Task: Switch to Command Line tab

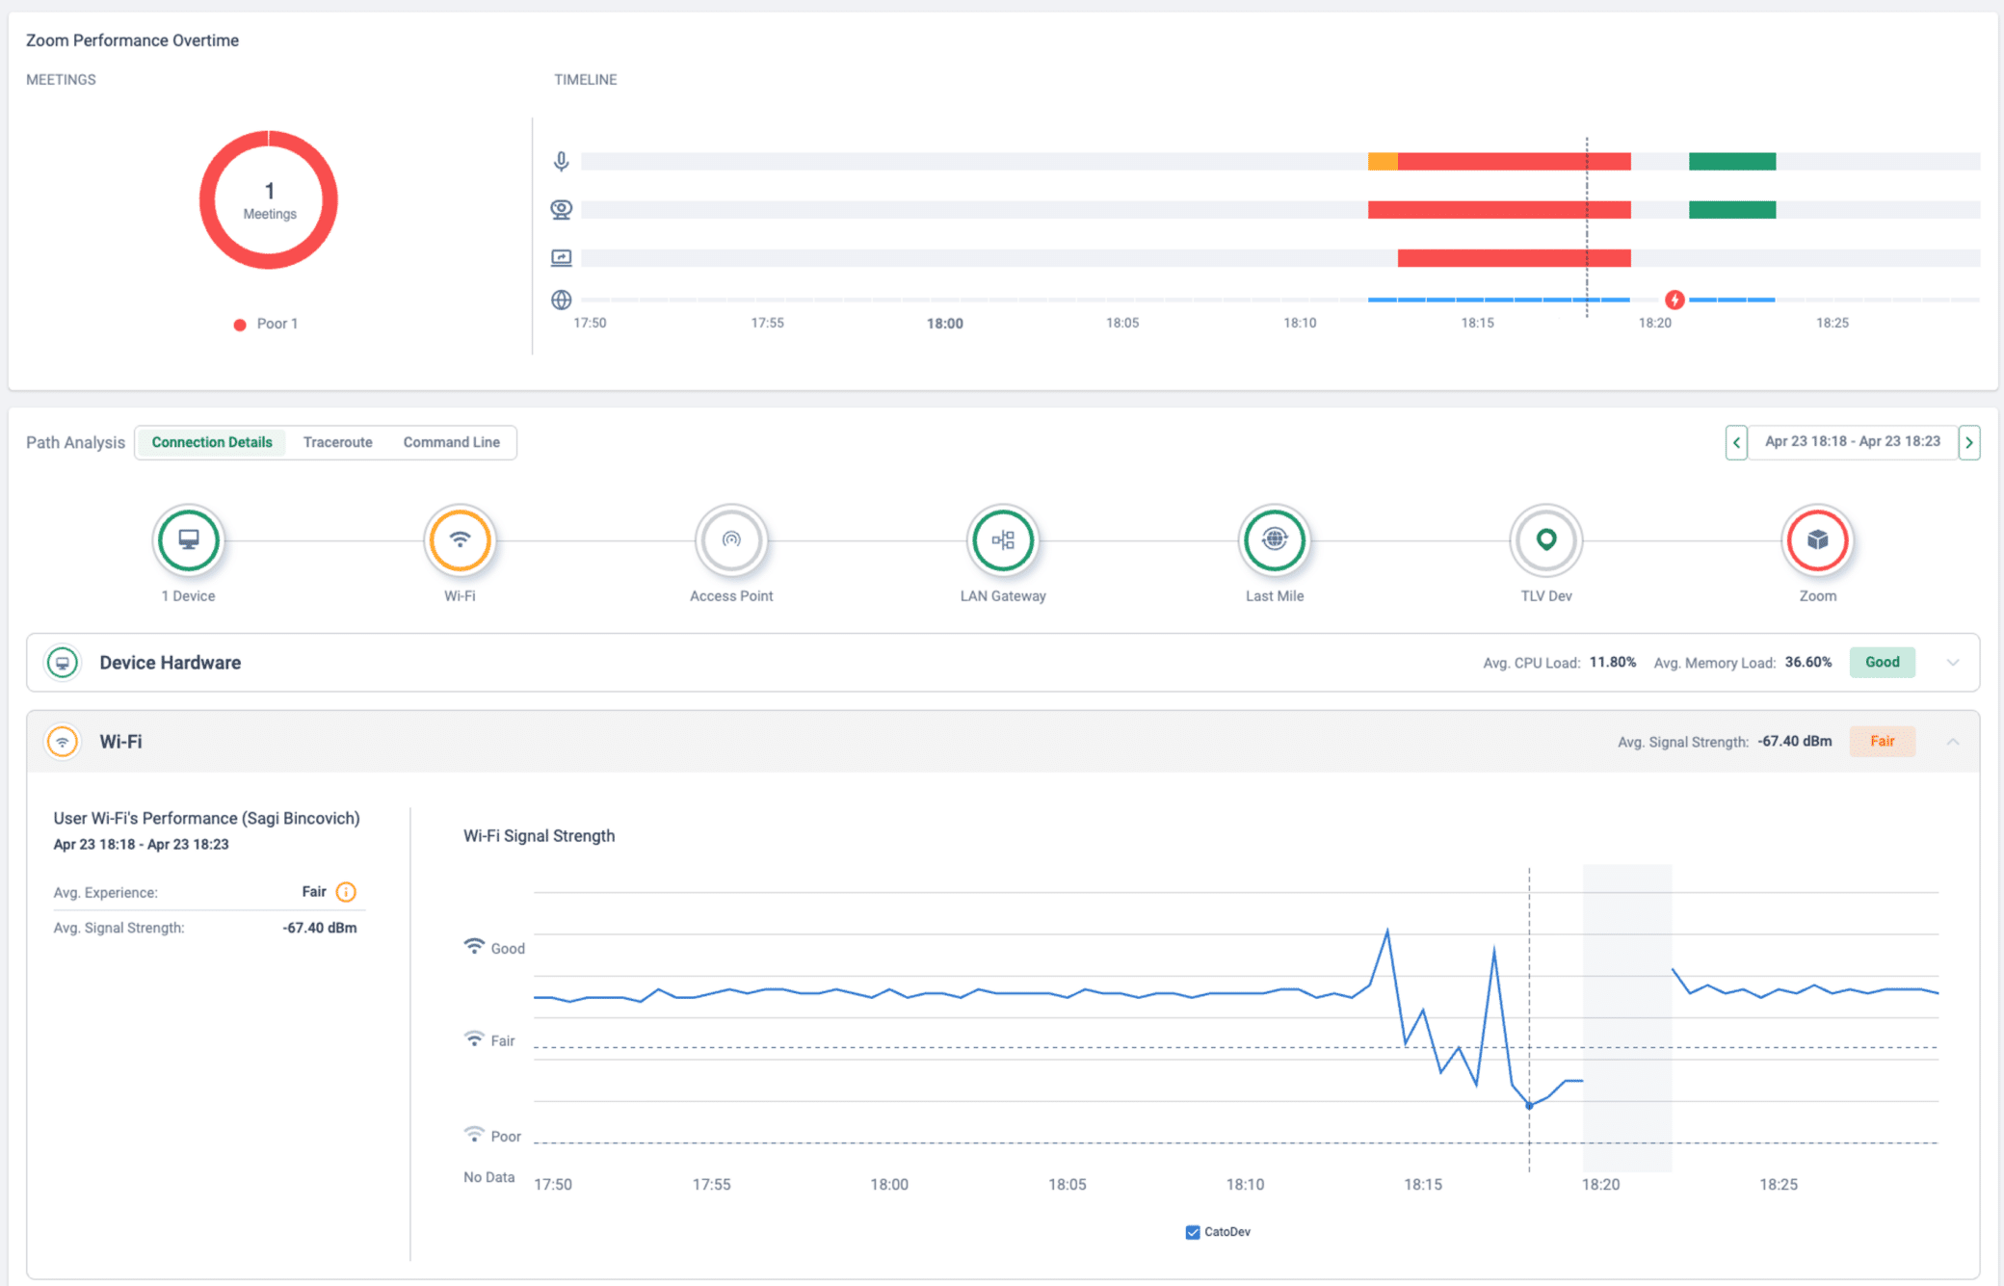Action: point(452,442)
